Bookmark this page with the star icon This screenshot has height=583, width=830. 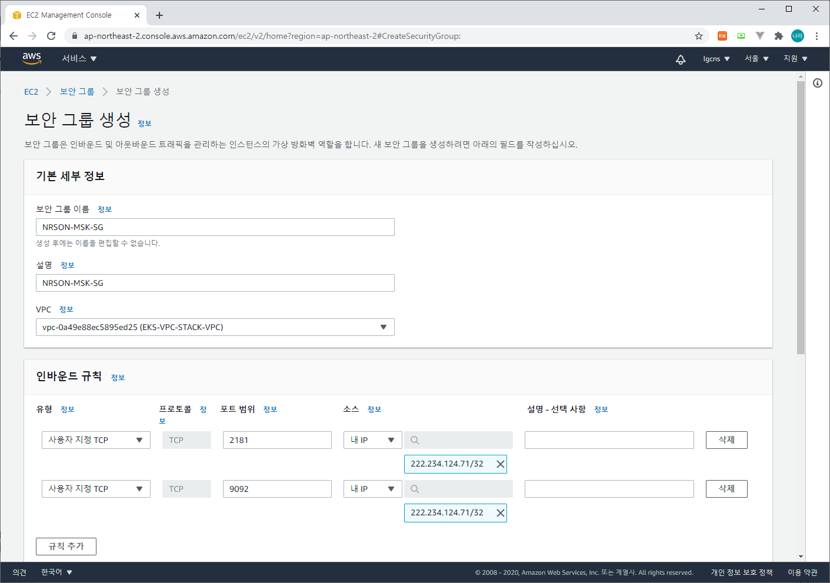[699, 36]
